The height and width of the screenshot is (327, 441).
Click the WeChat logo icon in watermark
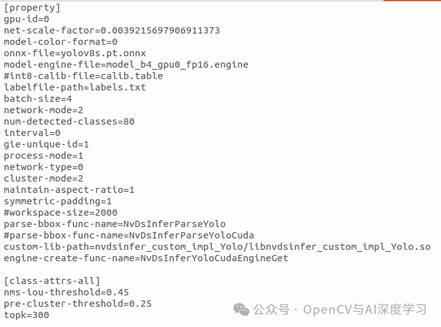click(242, 309)
